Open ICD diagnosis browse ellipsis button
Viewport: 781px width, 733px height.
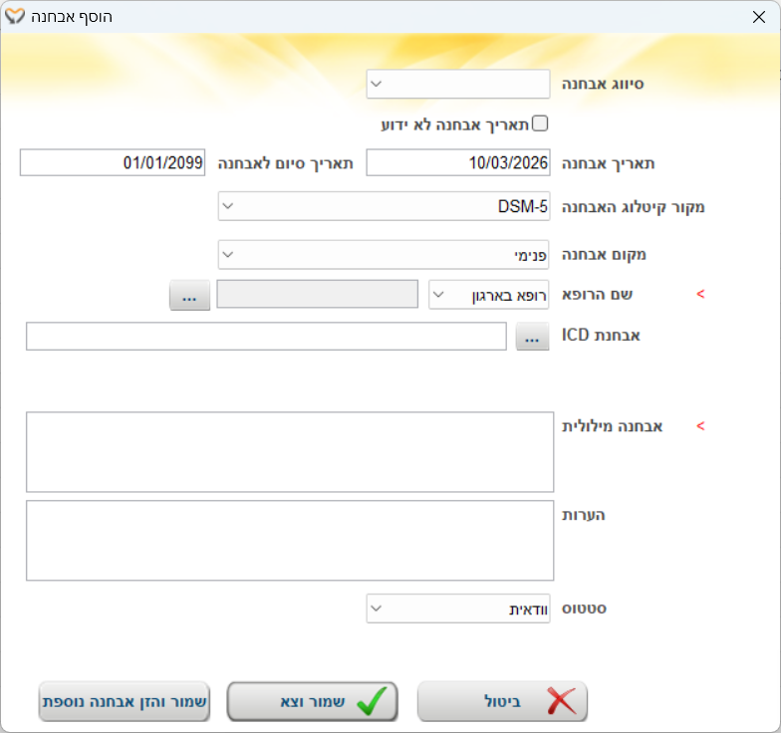coord(533,338)
